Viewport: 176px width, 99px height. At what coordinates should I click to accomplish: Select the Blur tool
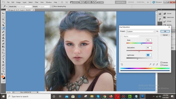coord(3,50)
